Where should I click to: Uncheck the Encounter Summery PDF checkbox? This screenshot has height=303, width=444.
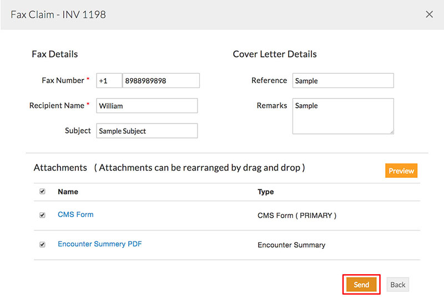tap(43, 244)
